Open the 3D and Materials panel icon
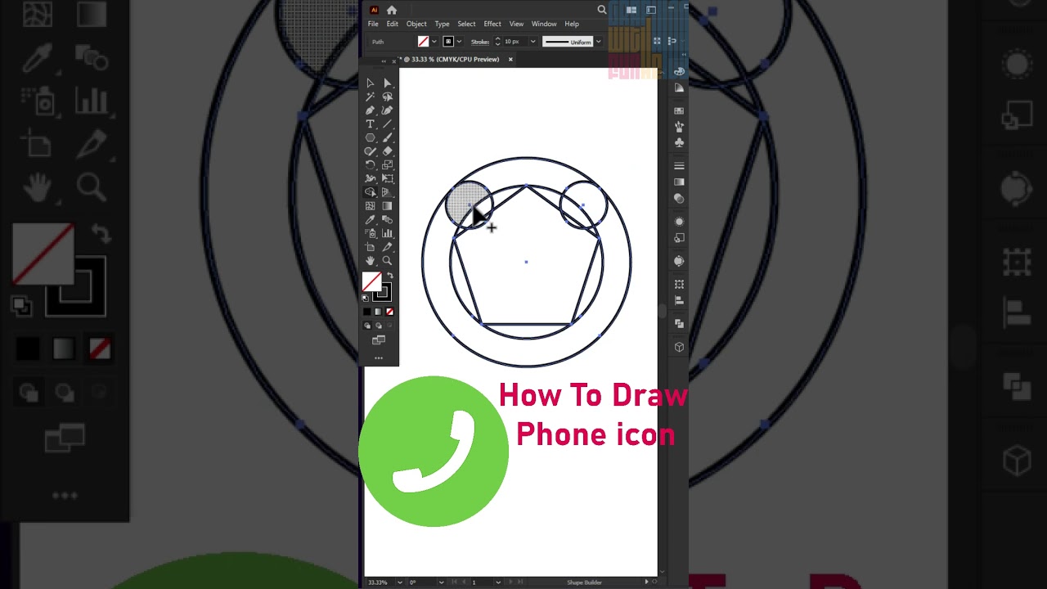This screenshot has height=589, width=1047. [679, 347]
